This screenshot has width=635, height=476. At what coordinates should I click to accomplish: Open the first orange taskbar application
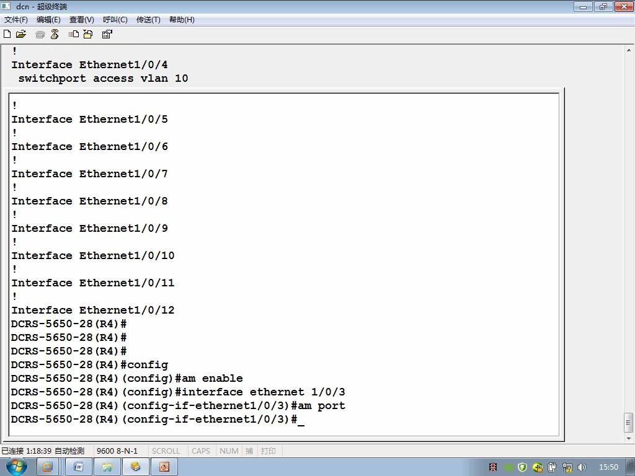coord(48,467)
